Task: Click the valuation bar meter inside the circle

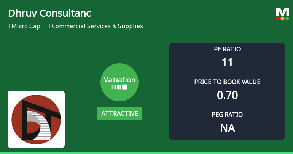Action: [119, 87]
